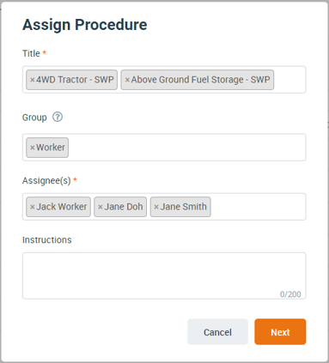
Task: Select the Jane Smith chip label
Action: click(x=184, y=207)
